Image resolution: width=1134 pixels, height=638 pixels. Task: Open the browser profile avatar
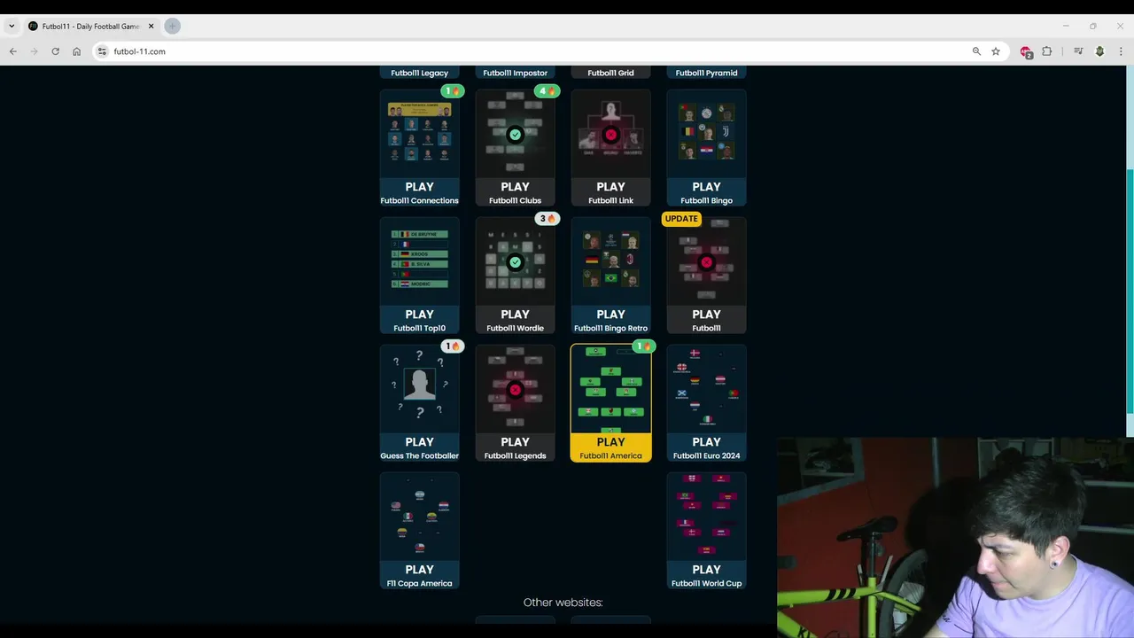click(x=1099, y=51)
